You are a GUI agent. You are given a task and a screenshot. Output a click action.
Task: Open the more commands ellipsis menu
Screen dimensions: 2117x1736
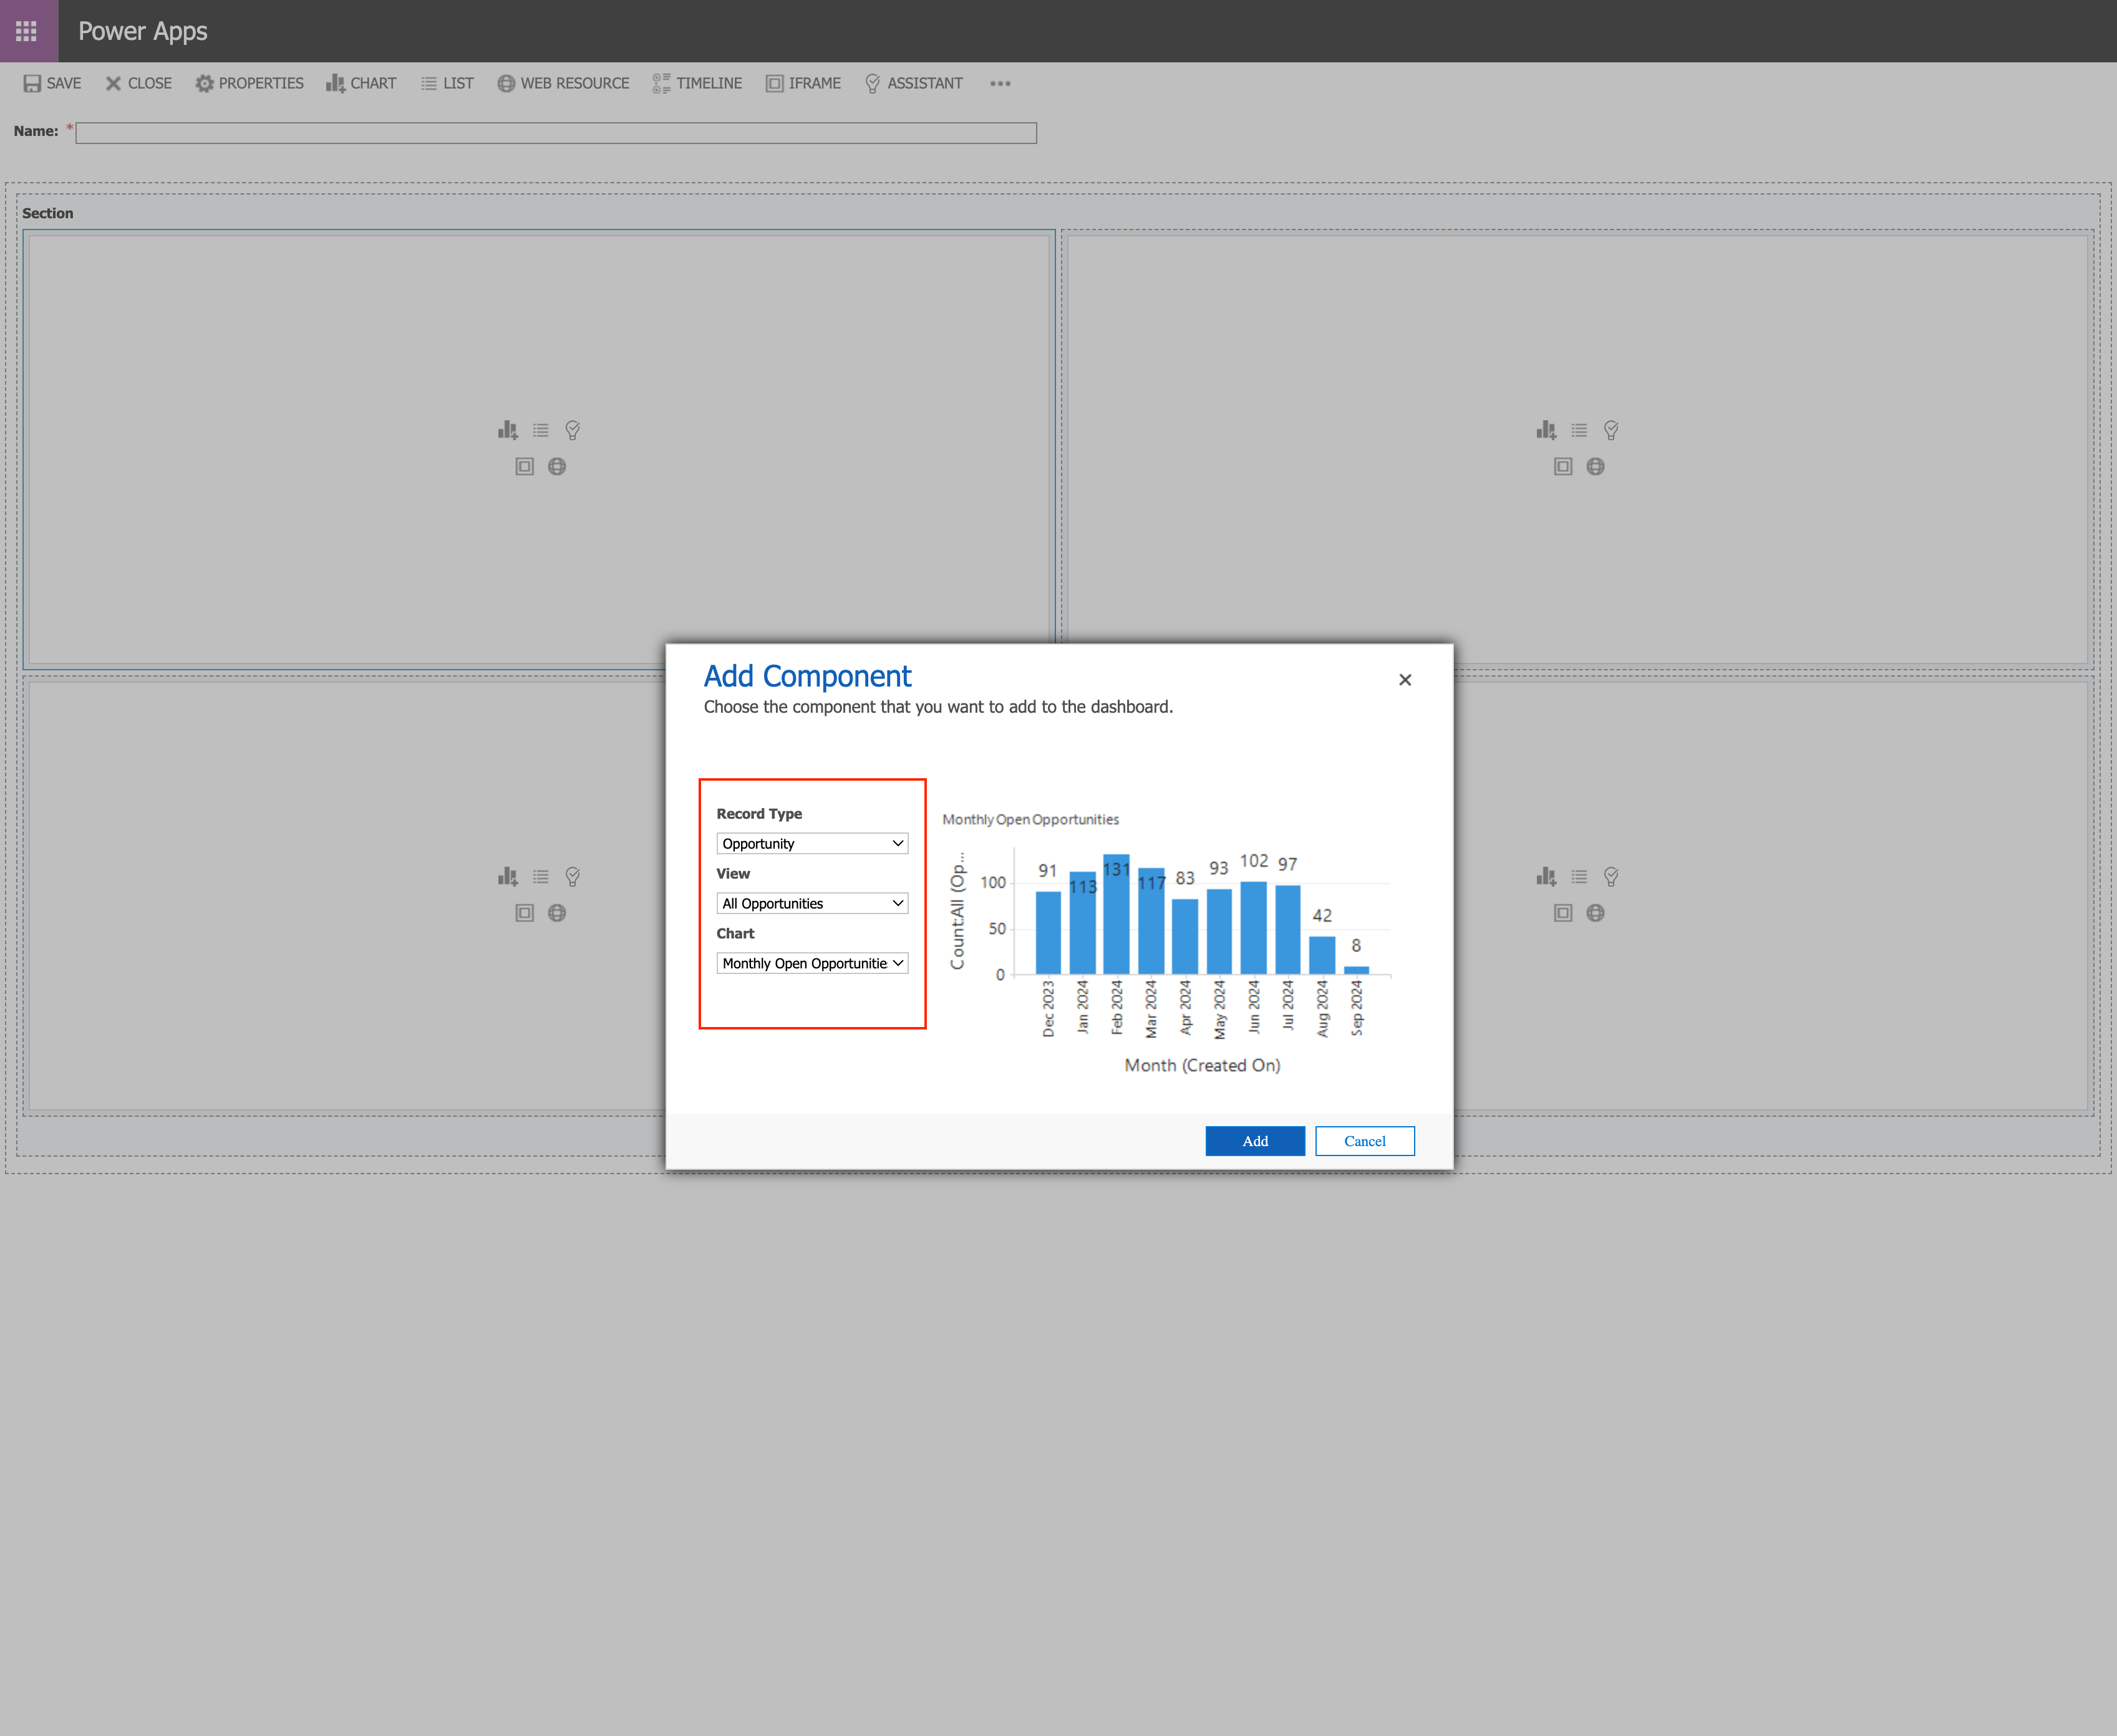pyautogui.click(x=999, y=83)
